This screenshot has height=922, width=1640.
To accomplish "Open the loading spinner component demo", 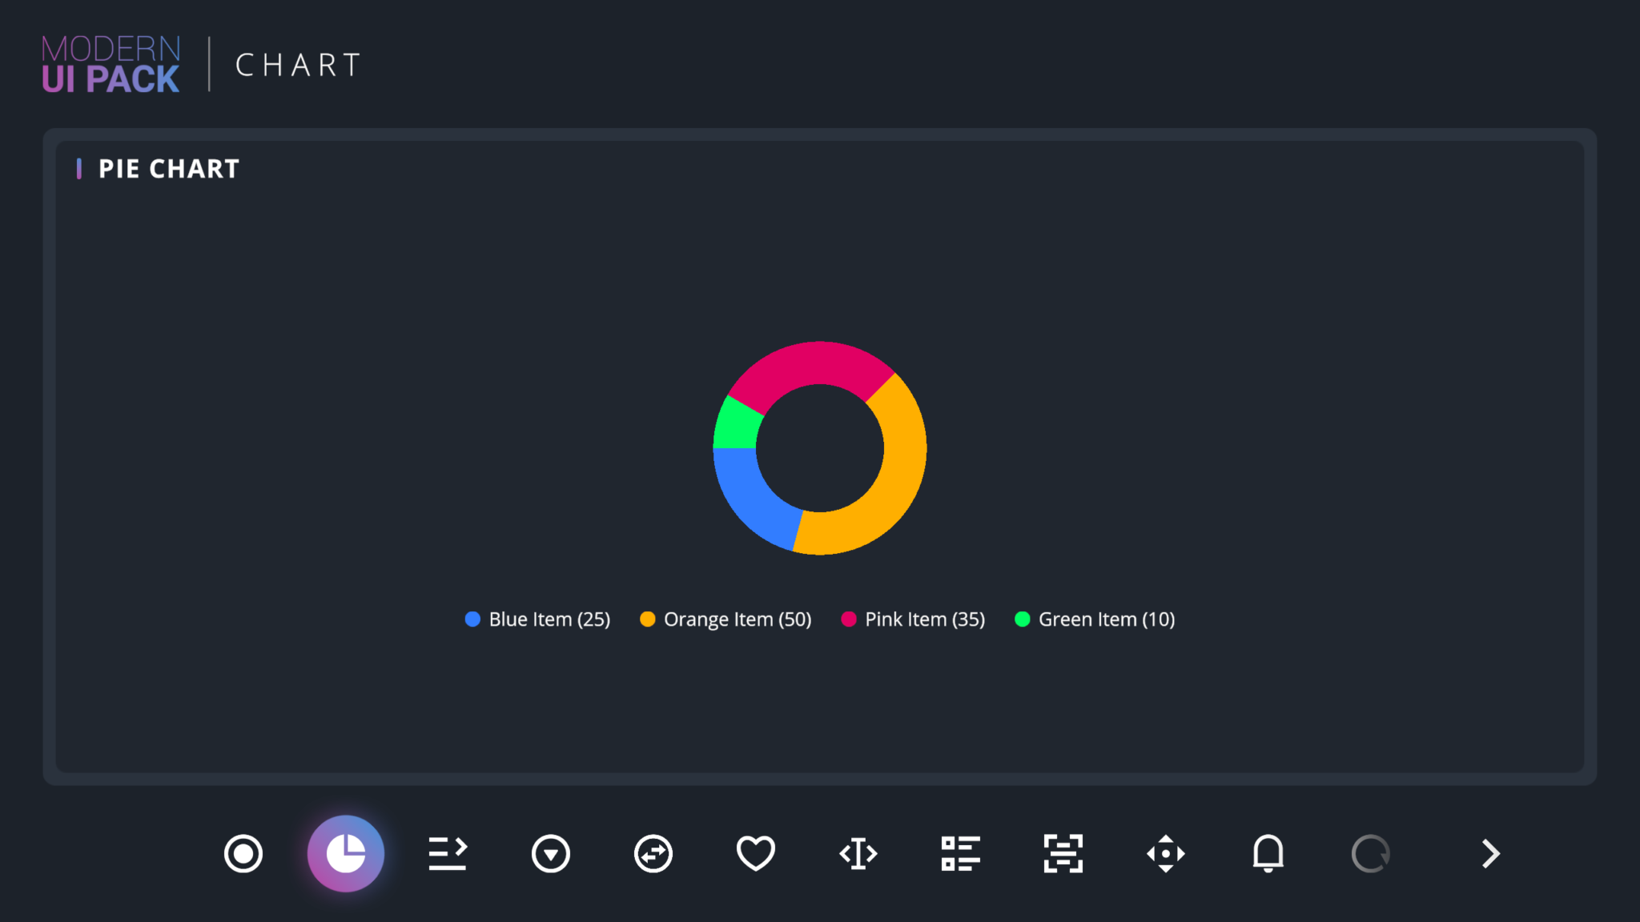I will click(x=1370, y=853).
